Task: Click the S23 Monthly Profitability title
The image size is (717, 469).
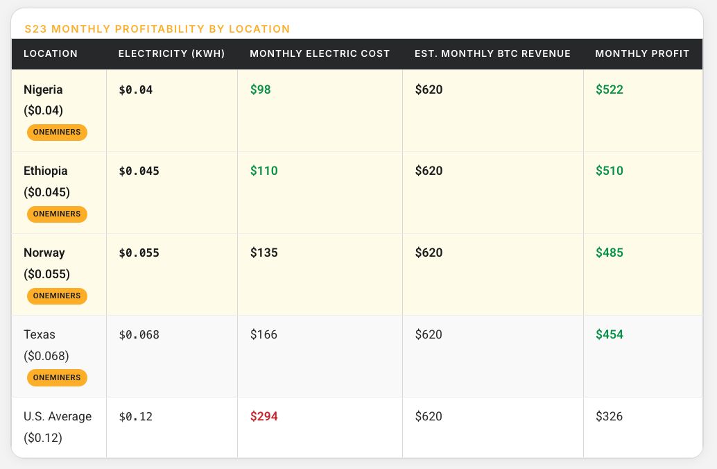Action: [157, 29]
